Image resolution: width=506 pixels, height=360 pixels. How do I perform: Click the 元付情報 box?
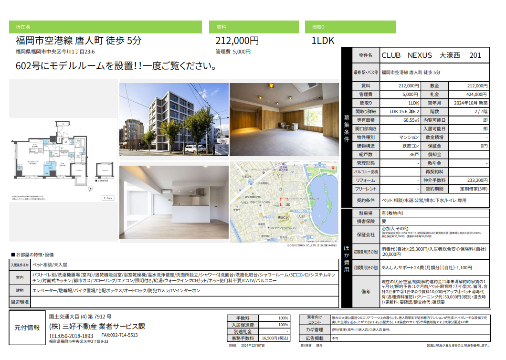pos(27,328)
